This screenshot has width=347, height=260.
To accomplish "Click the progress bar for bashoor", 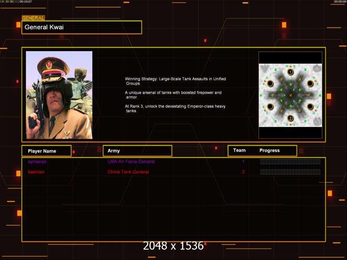I will pos(290,172).
